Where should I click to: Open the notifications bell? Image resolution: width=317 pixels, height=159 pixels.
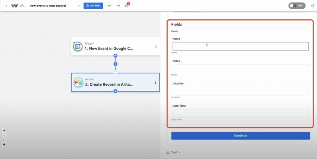coord(126,6)
